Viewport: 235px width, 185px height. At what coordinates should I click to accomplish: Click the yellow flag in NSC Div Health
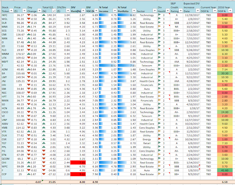point(159,93)
